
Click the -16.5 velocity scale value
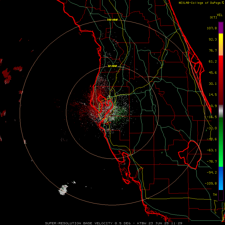coord(212,117)
